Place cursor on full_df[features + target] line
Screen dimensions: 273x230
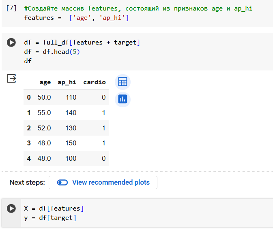tap(82, 43)
